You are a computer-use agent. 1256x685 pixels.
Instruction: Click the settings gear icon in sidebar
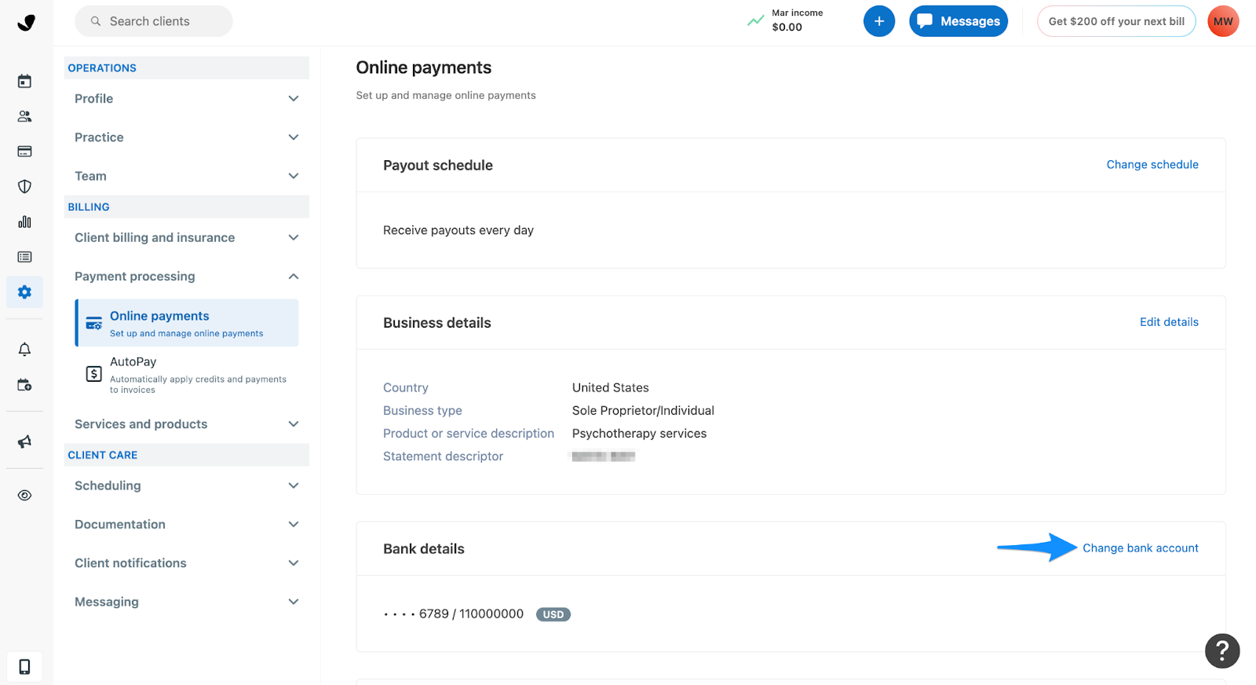point(24,292)
